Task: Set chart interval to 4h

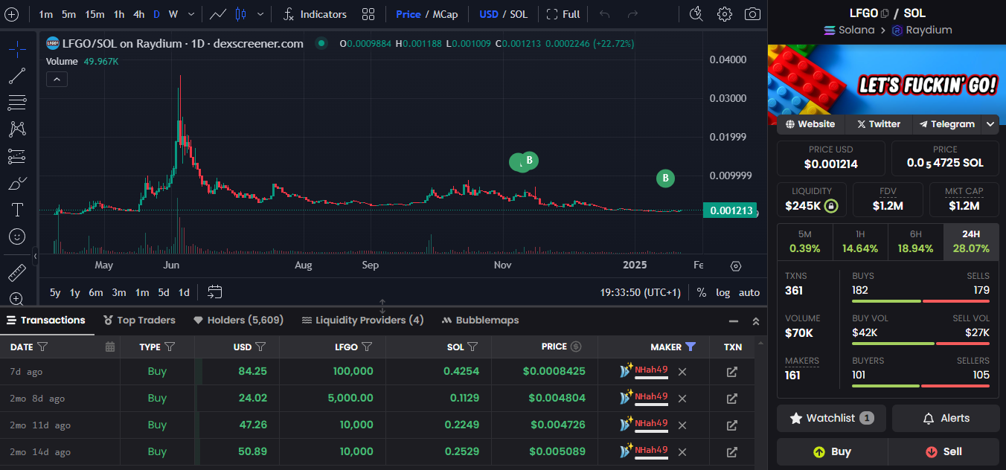Action: [139, 14]
